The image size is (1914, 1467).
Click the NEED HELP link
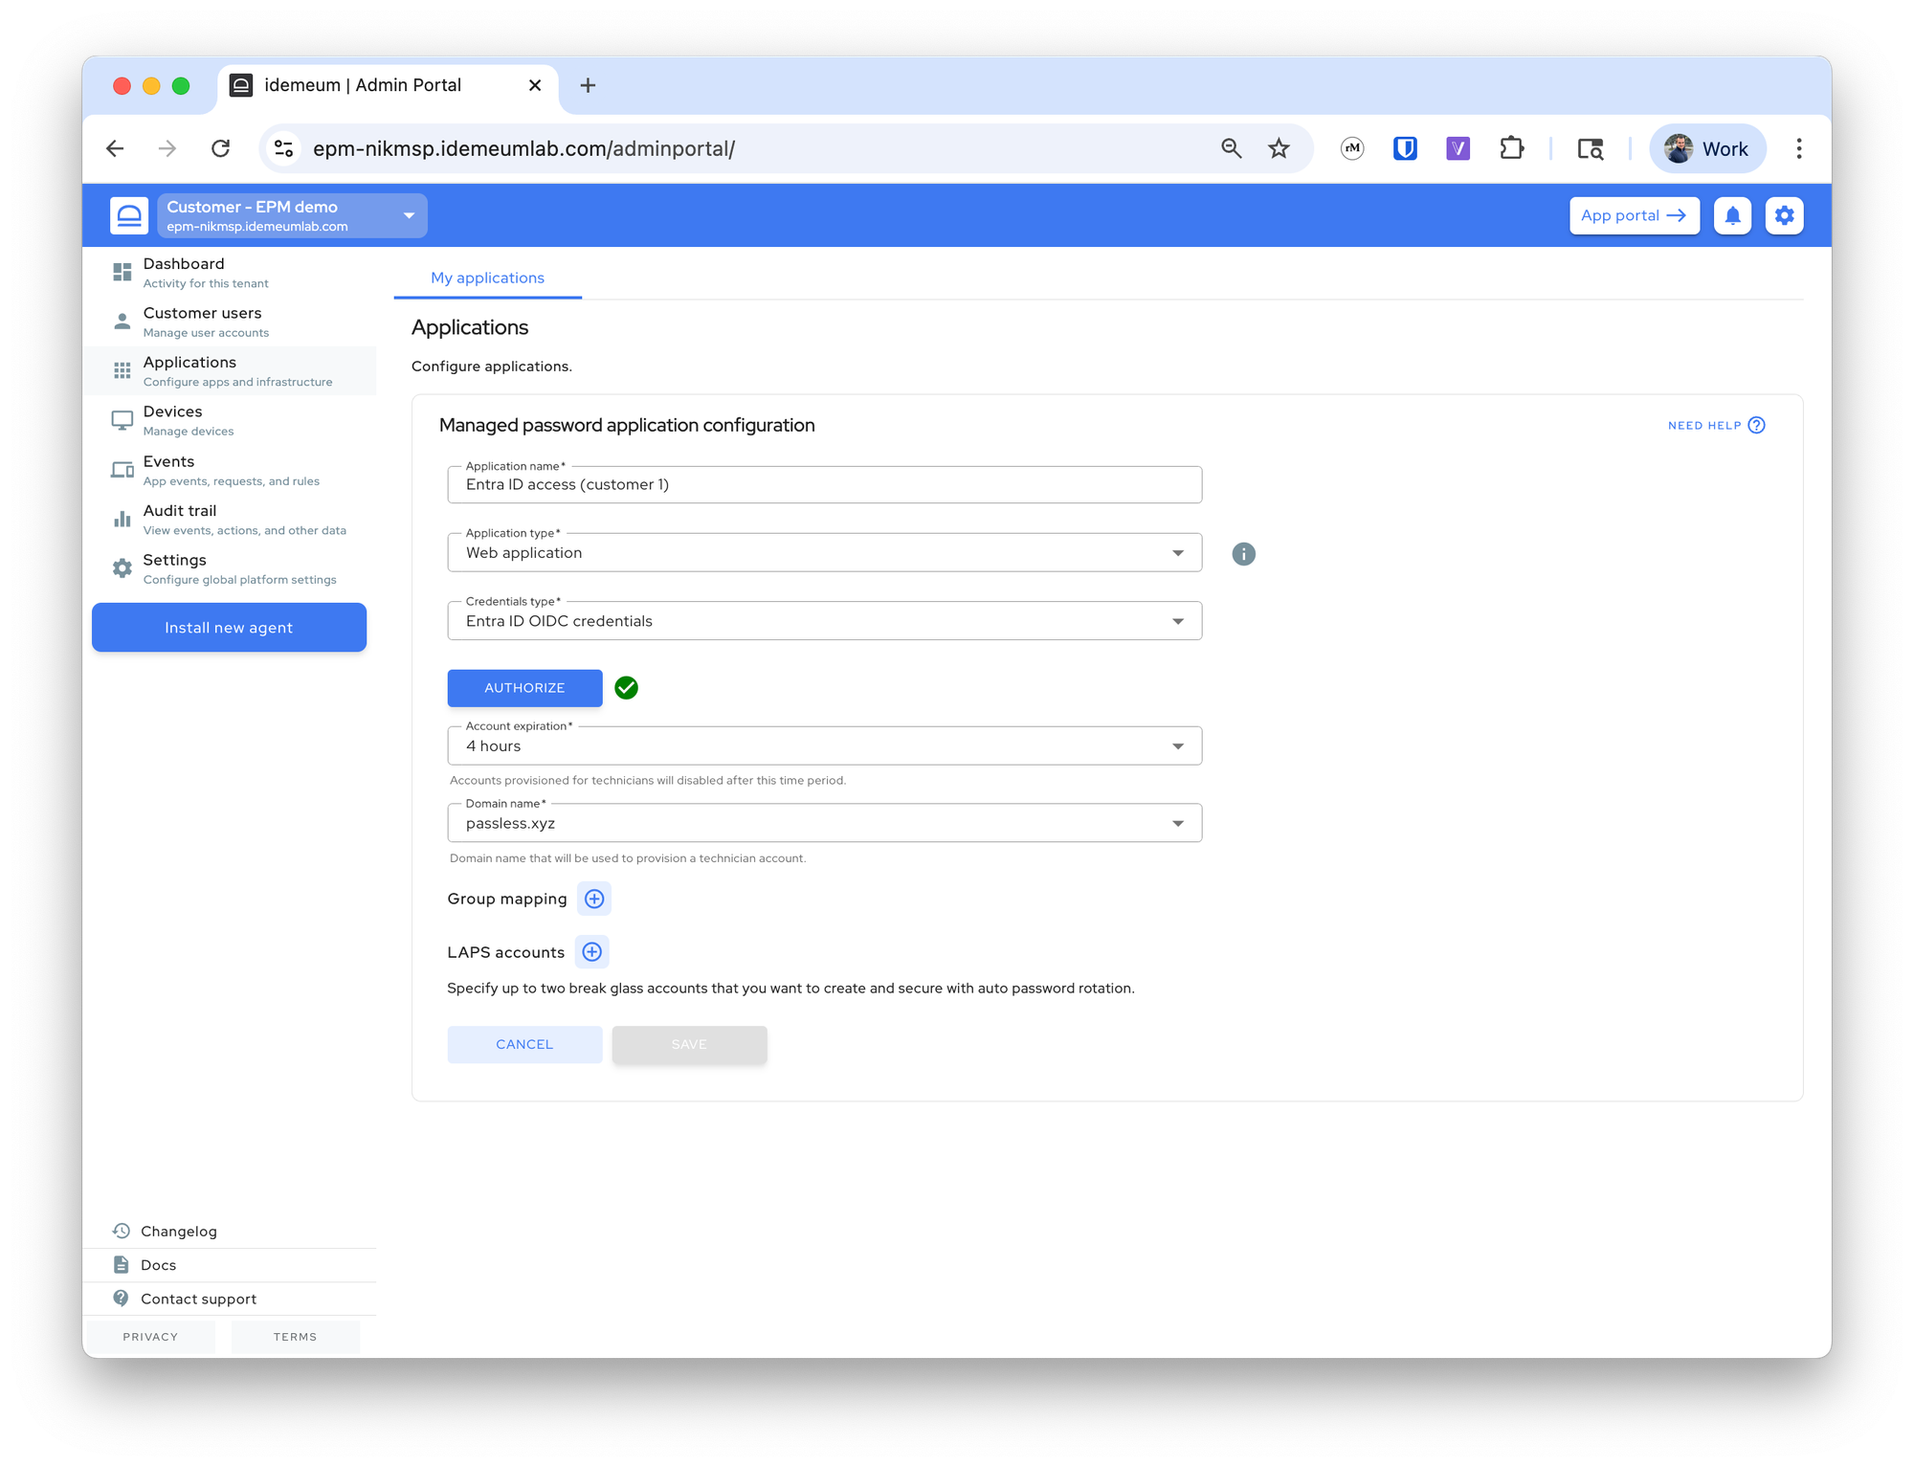tap(1715, 425)
